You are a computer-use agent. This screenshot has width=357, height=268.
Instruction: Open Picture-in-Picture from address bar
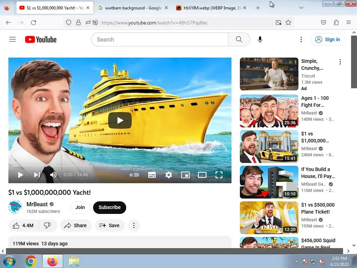point(279,23)
